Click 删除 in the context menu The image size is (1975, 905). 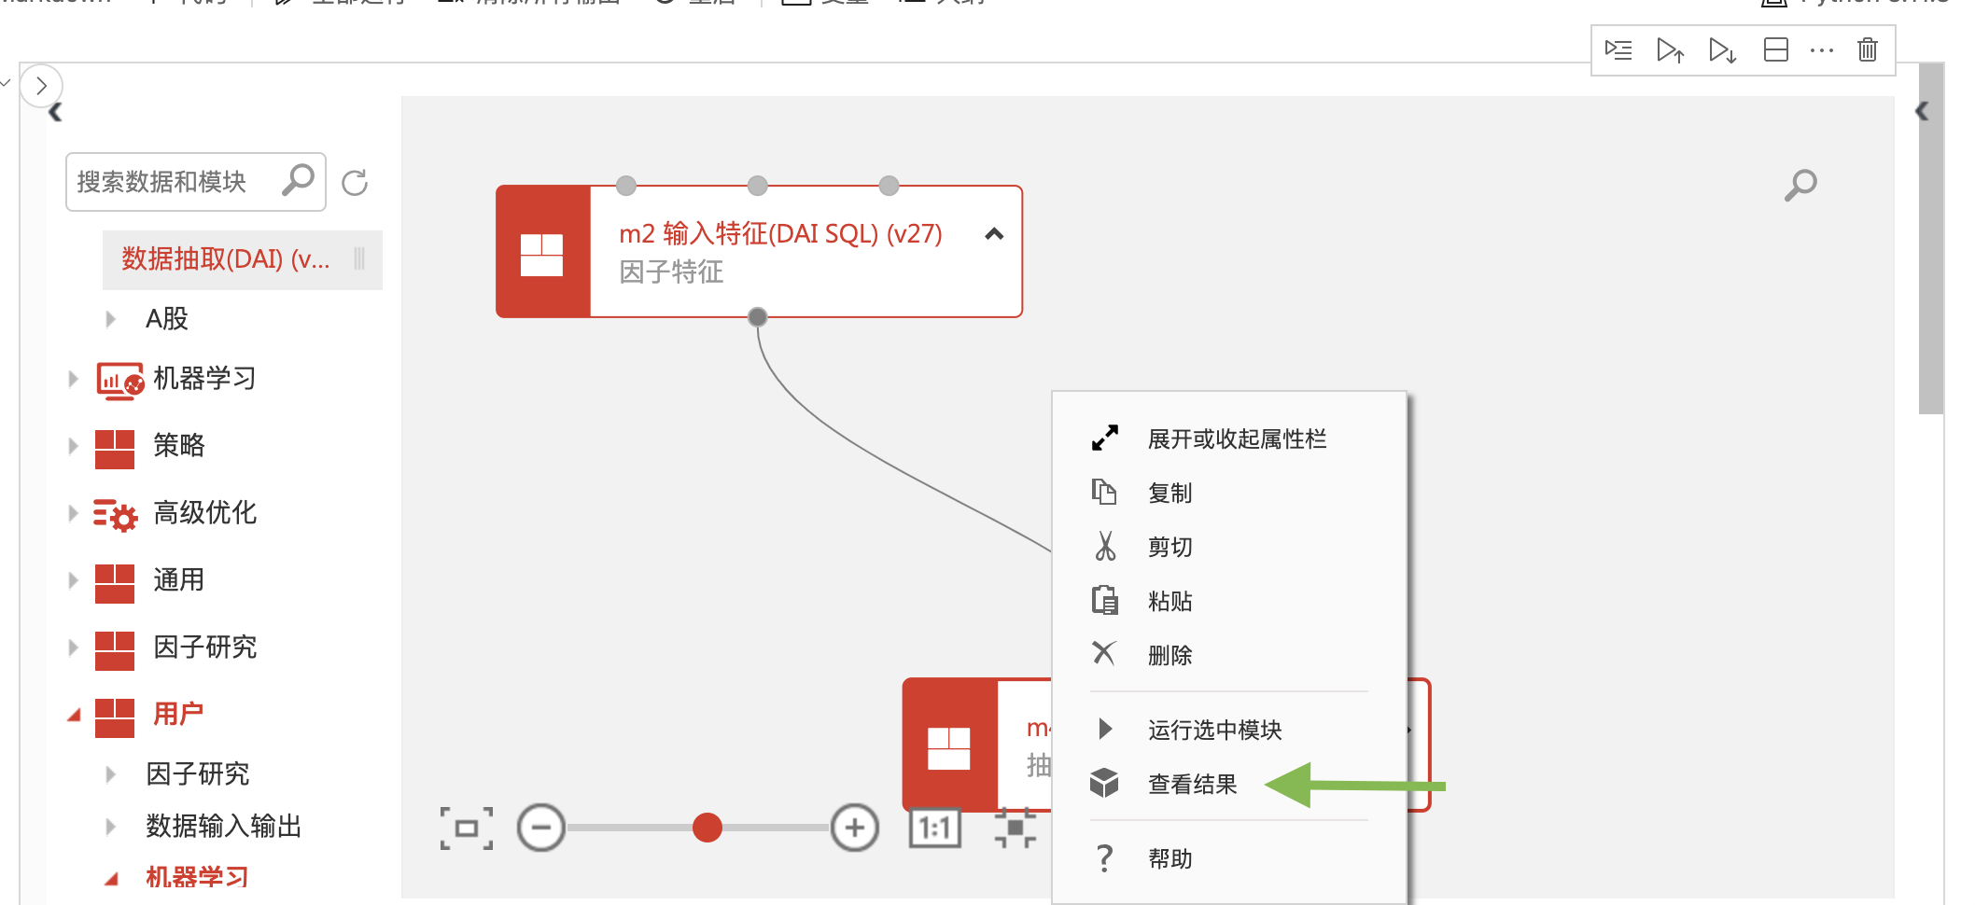[1170, 655]
